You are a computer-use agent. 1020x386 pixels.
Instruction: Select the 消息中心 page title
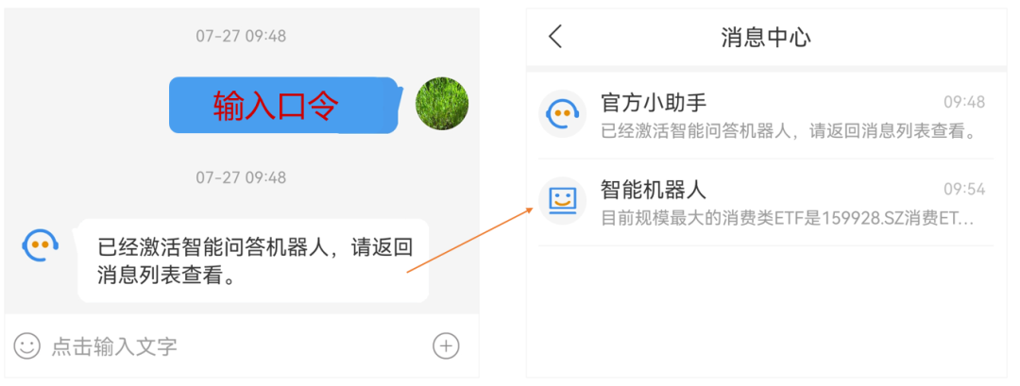point(766,37)
